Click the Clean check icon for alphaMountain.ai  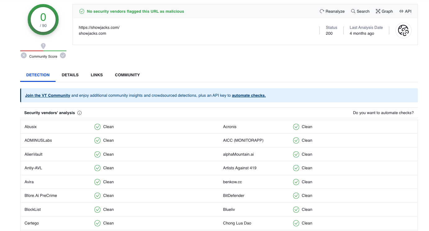point(296,154)
